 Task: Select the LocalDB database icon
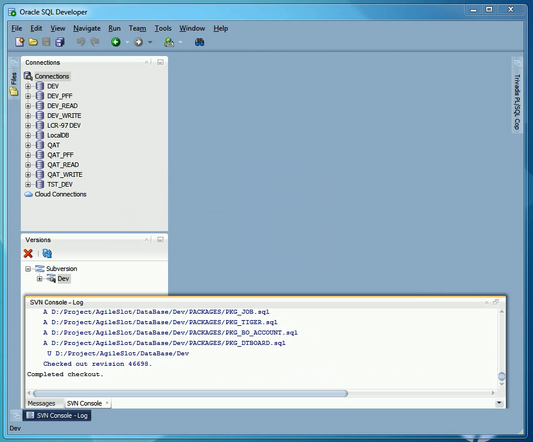40,135
